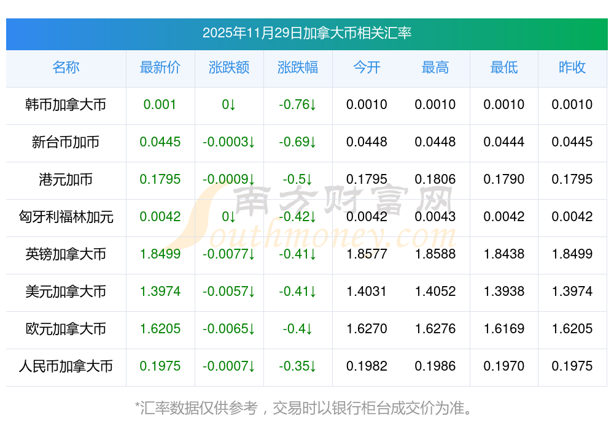Click the 美元加拿大币 row name

click(x=66, y=292)
